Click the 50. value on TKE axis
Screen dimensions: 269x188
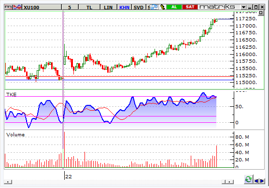(x=239, y=107)
